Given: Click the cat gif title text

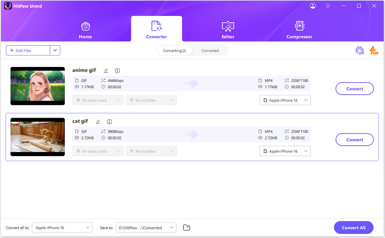Looking at the screenshot, I should pos(80,121).
